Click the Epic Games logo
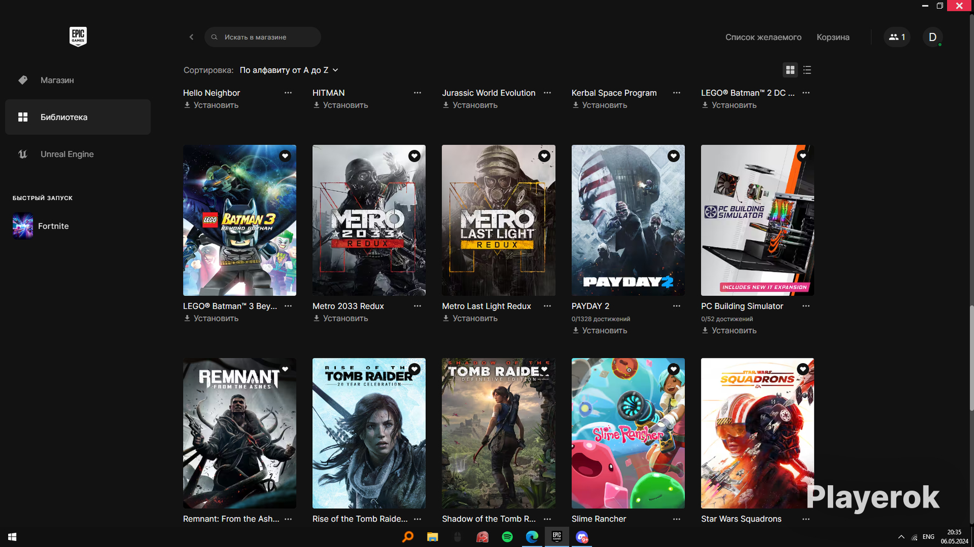 coord(78,37)
